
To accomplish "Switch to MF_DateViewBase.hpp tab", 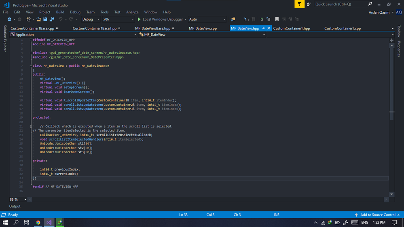I will coord(153,28).
